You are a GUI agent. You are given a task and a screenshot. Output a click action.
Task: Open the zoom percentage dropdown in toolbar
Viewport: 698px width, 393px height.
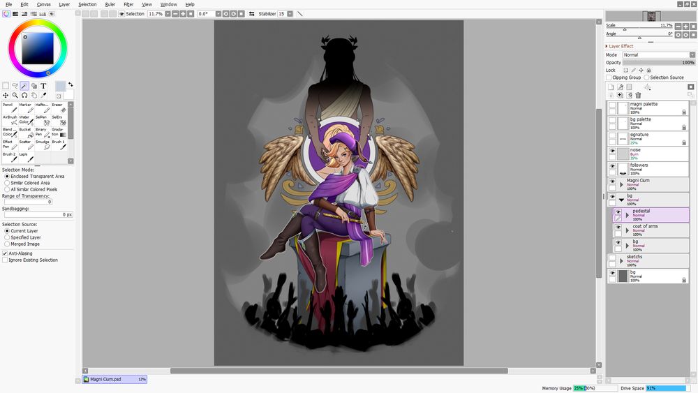point(168,14)
